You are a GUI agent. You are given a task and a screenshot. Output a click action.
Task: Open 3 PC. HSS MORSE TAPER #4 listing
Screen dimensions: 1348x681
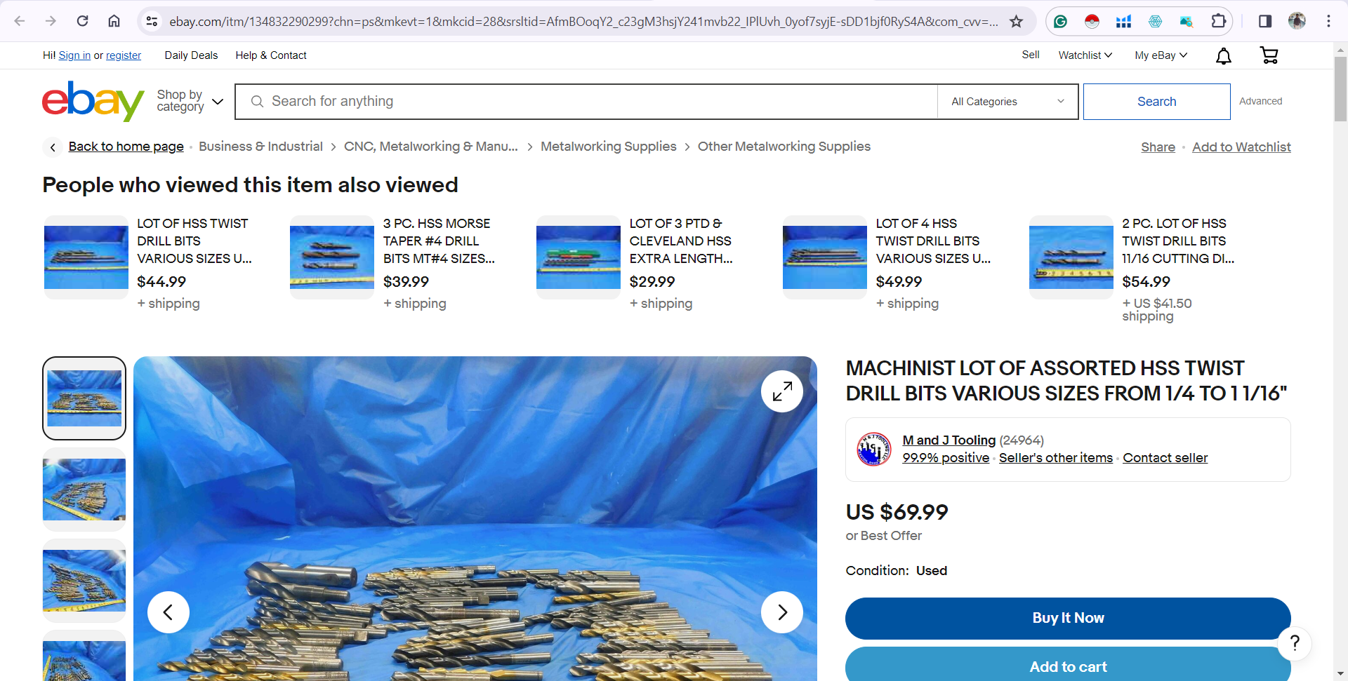pyautogui.click(x=439, y=241)
